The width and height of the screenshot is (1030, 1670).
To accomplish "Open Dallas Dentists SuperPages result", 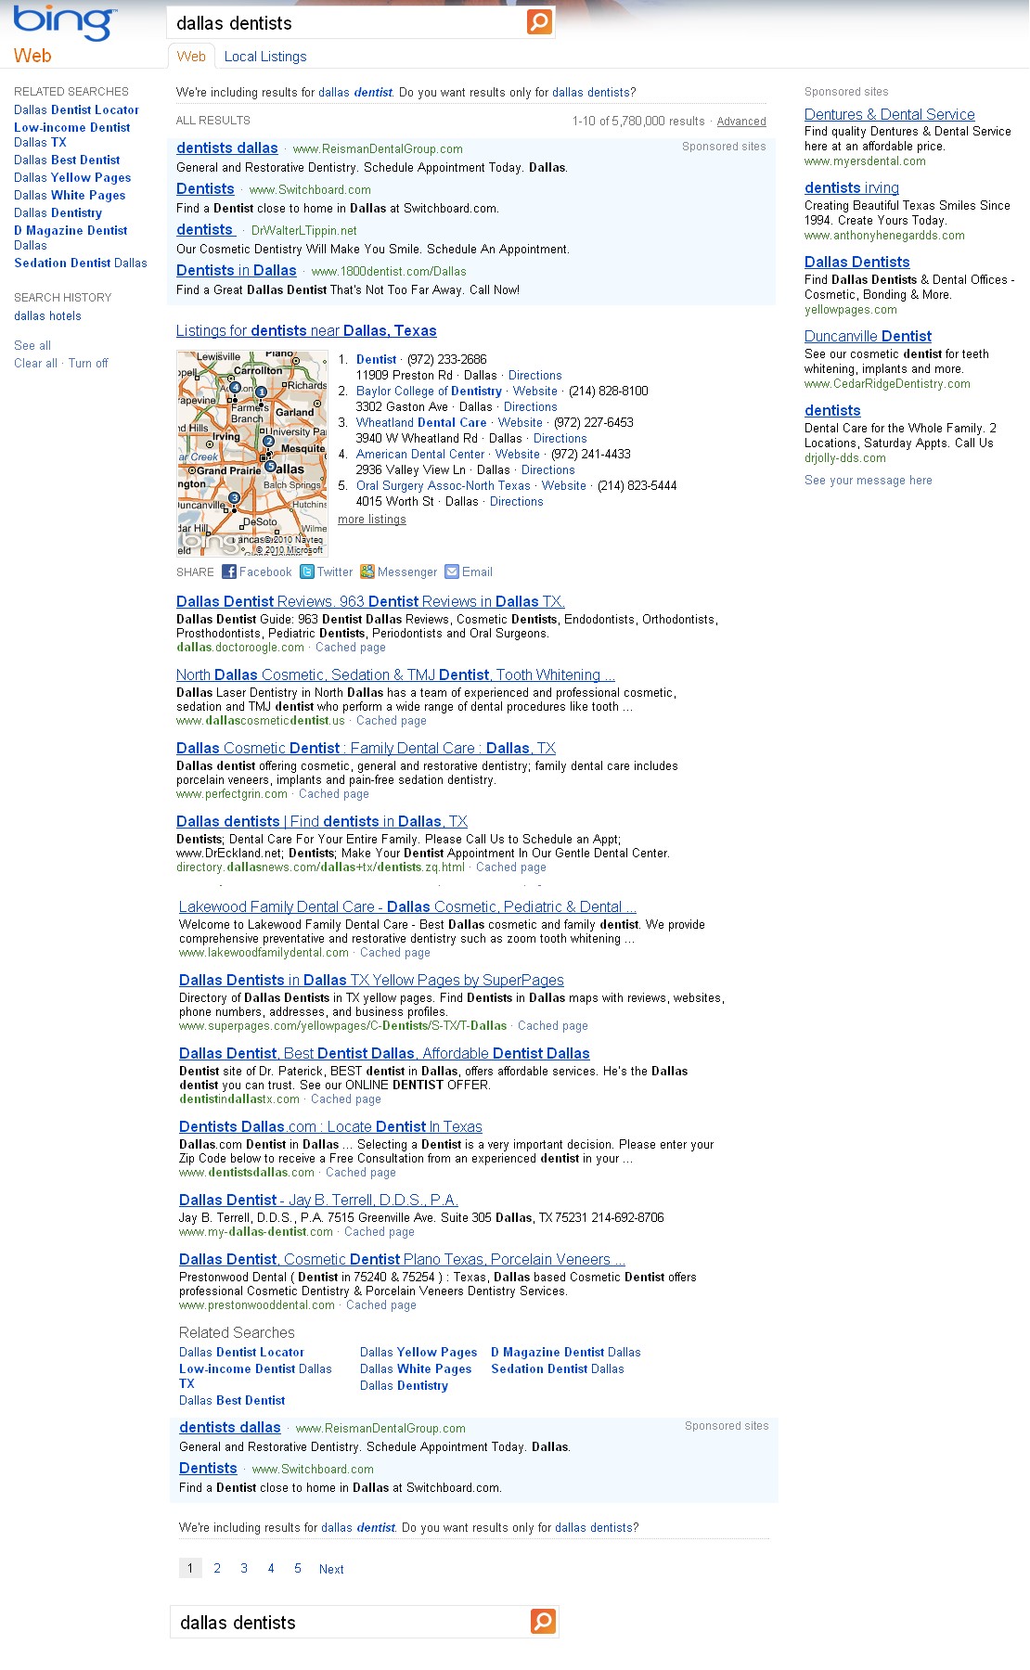I will pos(371,980).
